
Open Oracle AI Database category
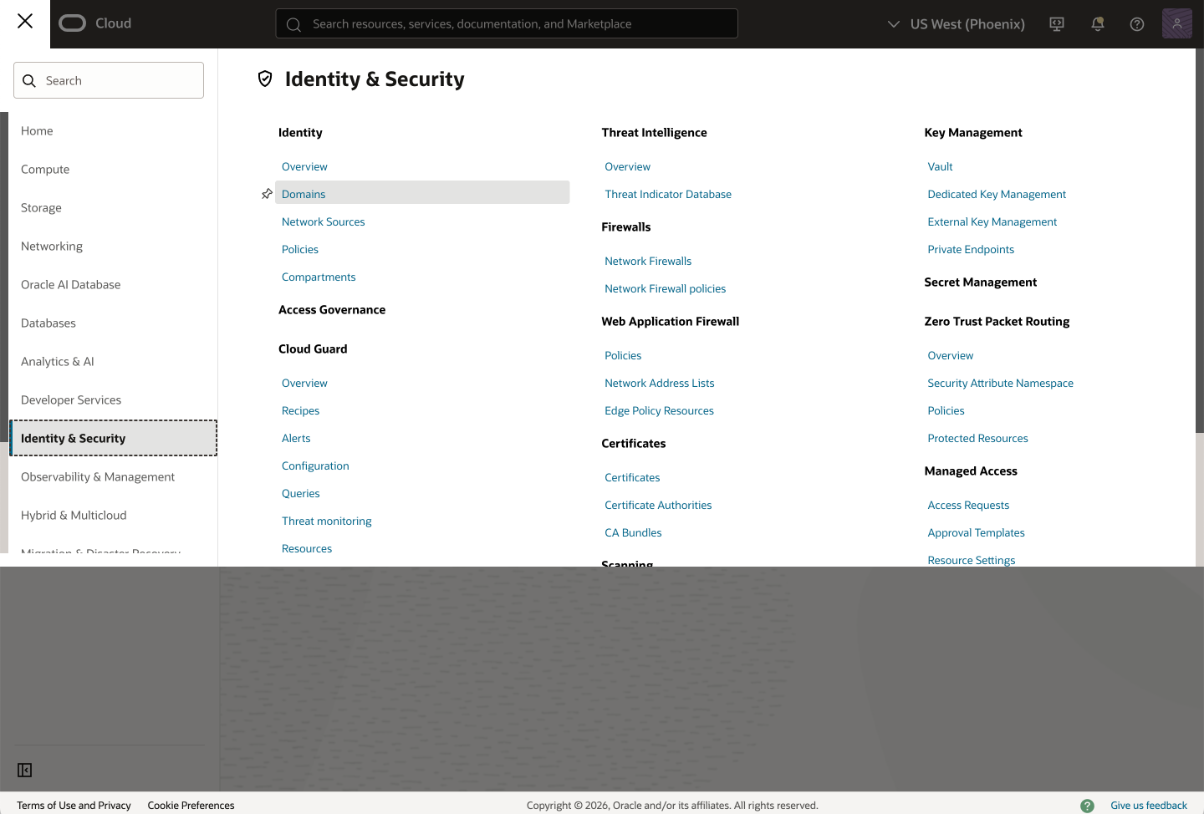pyautogui.click(x=71, y=285)
